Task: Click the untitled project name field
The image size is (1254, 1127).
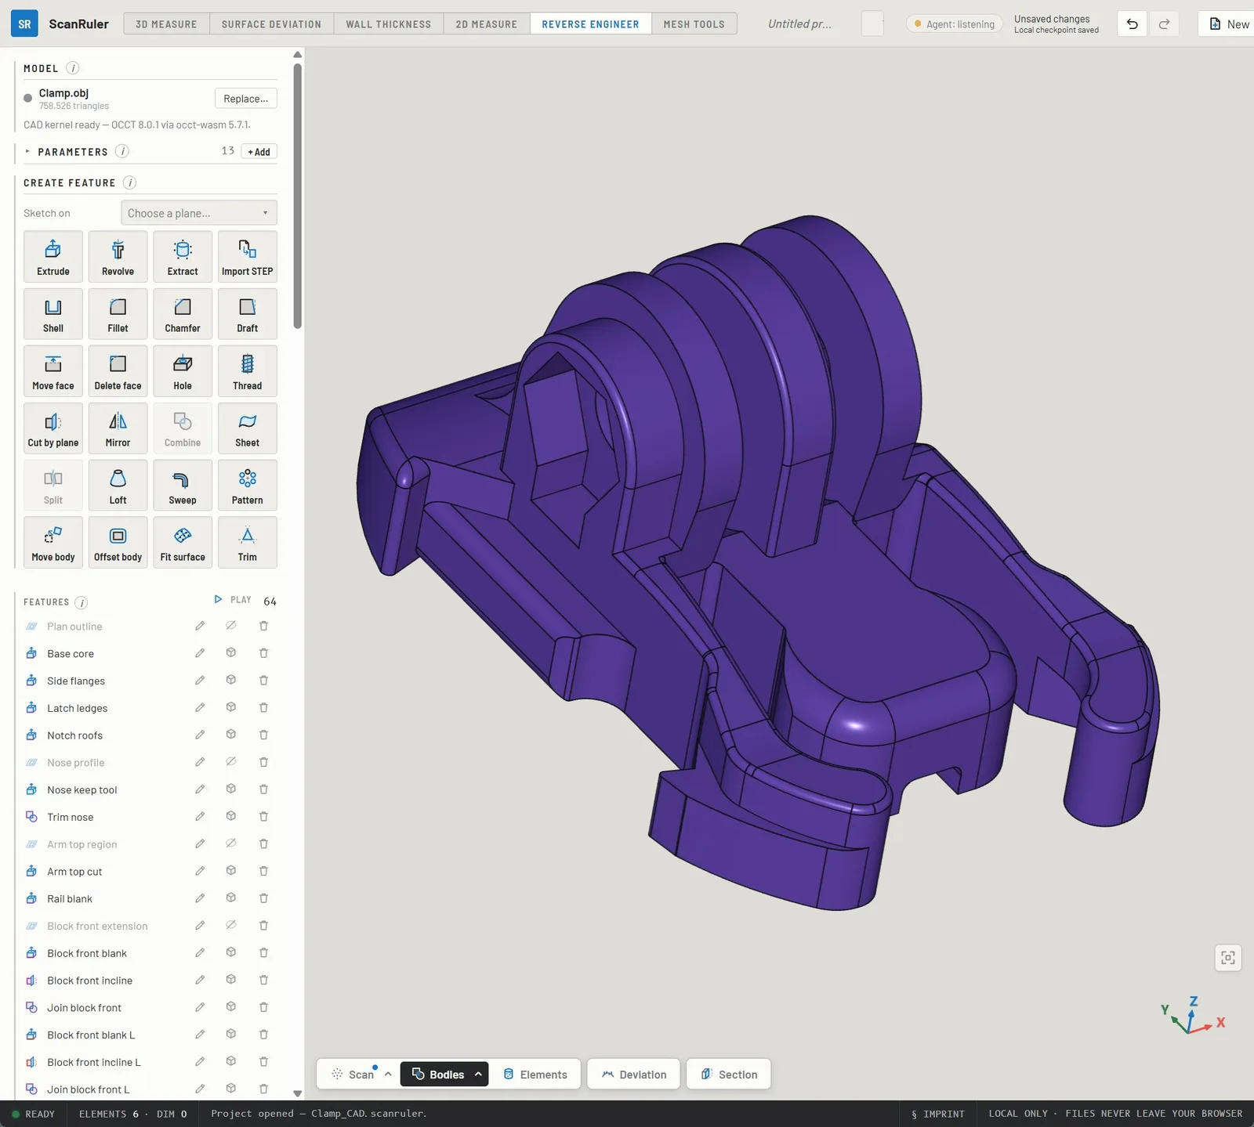Action: (x=799, y=24)
